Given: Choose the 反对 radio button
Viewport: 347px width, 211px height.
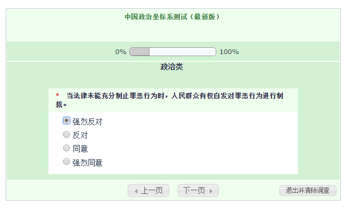Looking at the screenshot, I should coord(67,135).
